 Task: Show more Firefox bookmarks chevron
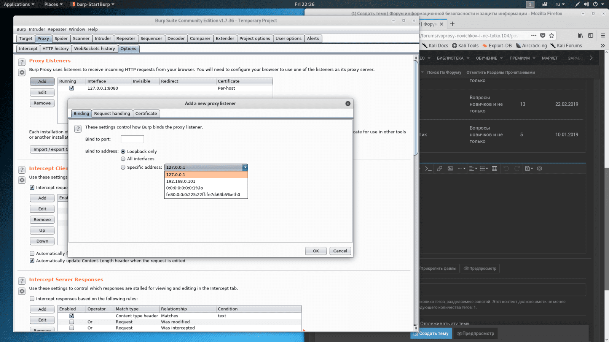(x=603, y=46)
